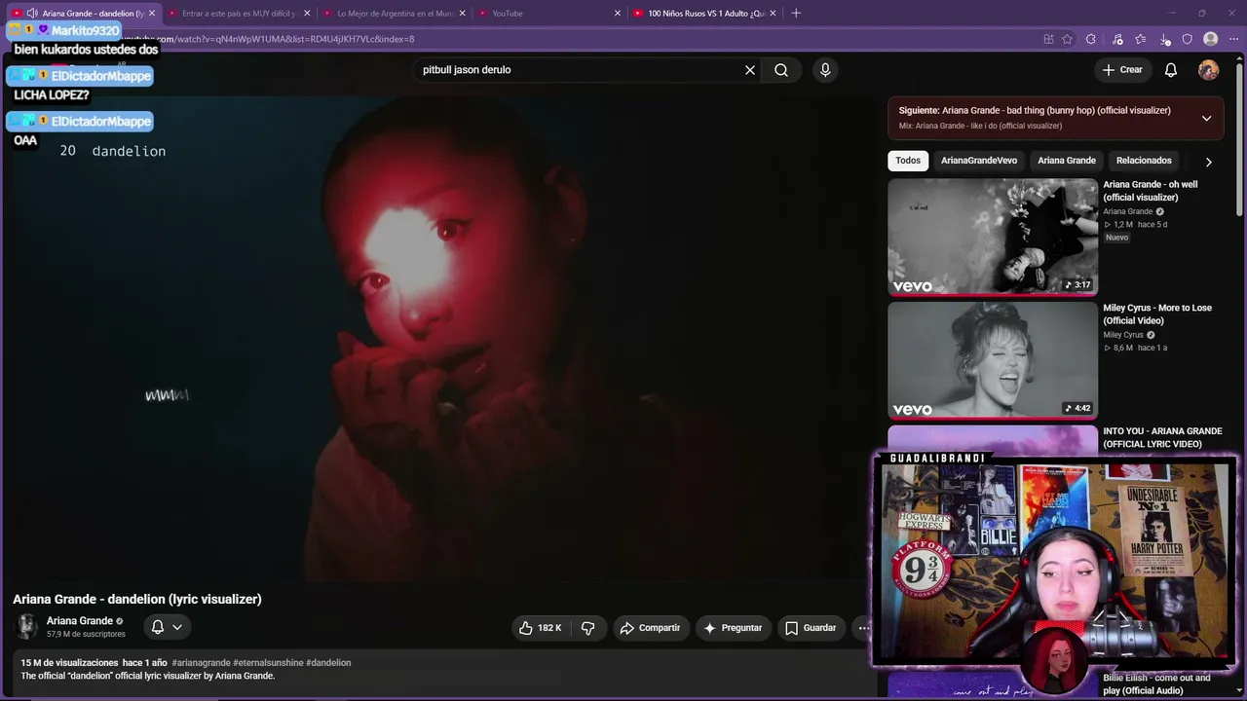Click the 'Preguntar' button
Screen dimensions: 1247x701
point(733,628)
